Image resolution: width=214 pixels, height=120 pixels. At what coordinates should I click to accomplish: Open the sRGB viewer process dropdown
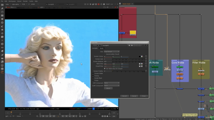tap(35, 4)
